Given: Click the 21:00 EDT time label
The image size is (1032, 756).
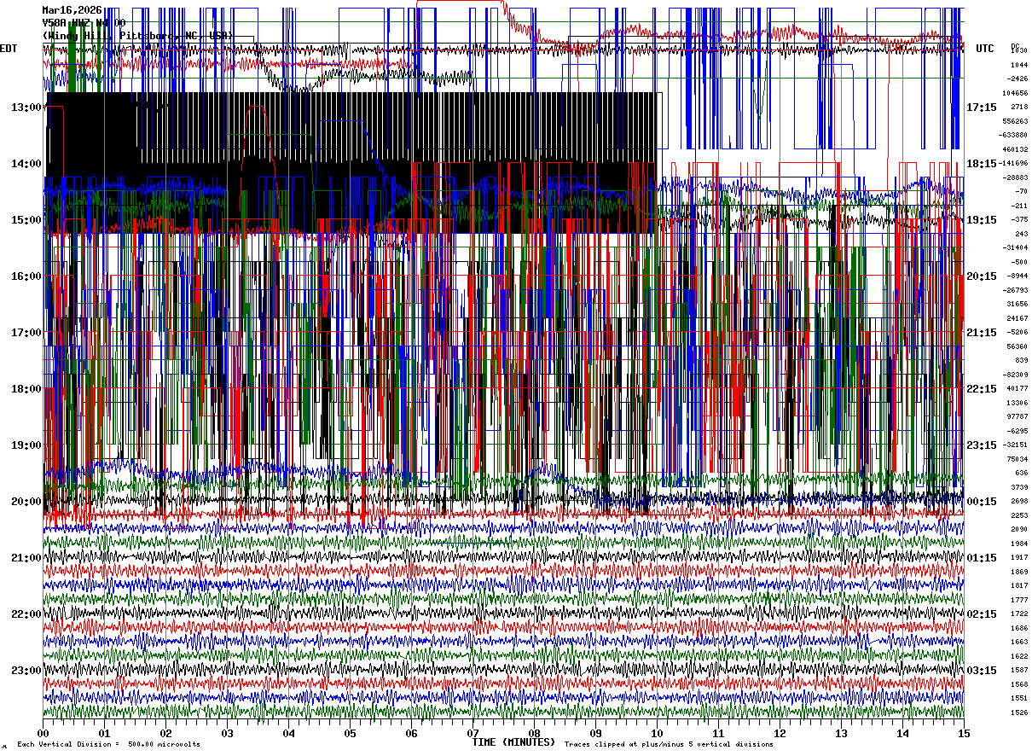Looking at the screenshot, I should pos(26,557).
